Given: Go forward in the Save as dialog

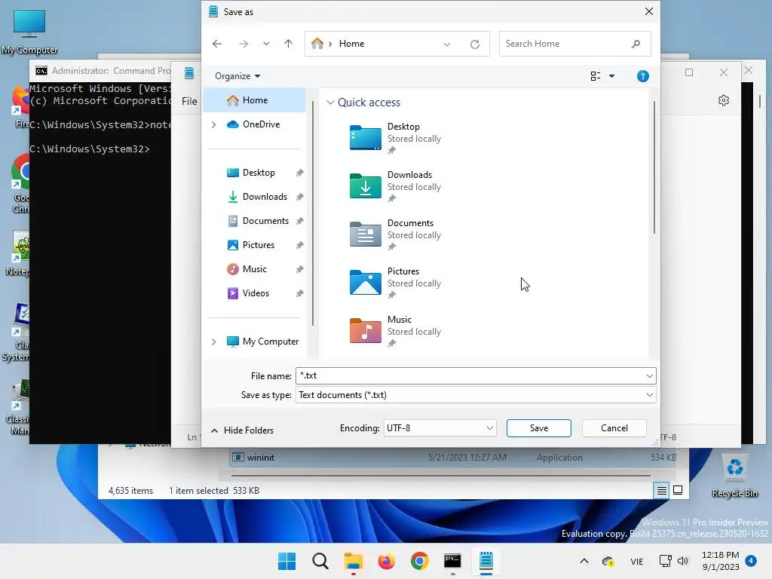Looking at the screenshot, I should pos(244,44).
